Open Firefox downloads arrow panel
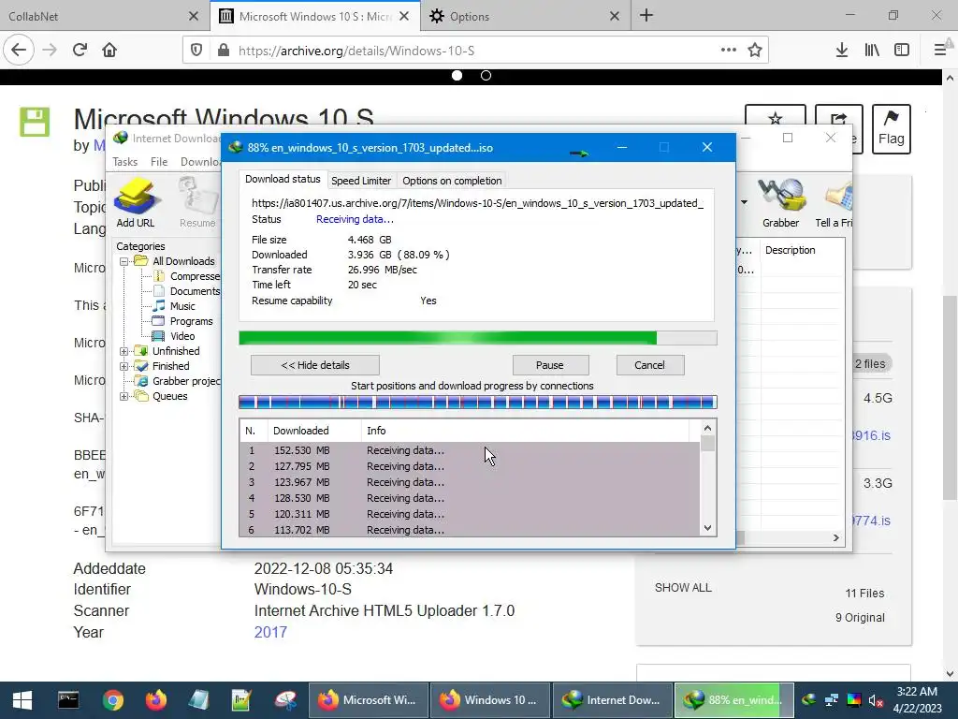 pos(841,51)
